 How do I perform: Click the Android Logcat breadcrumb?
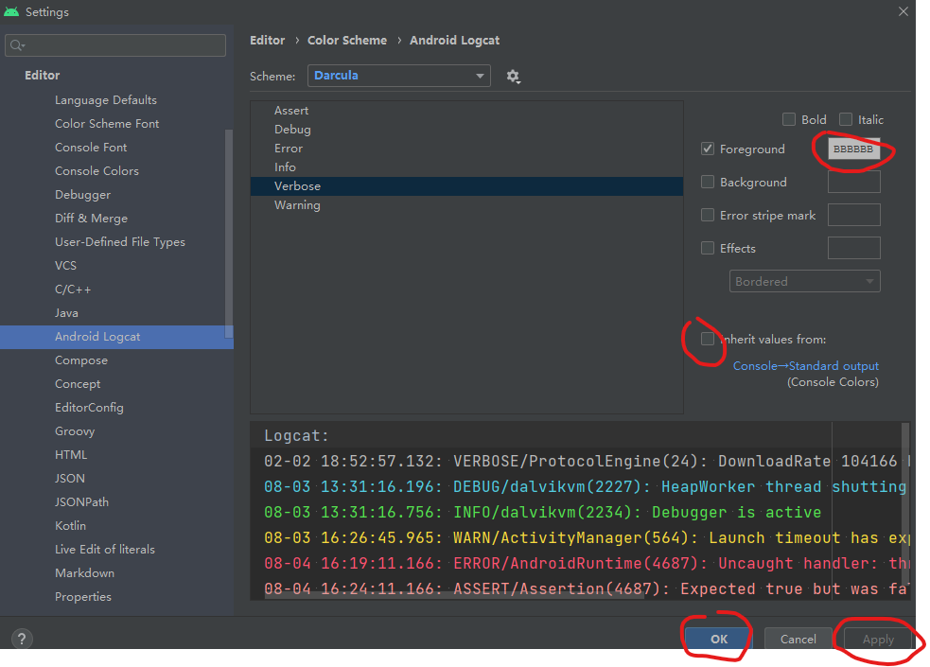coord(454,41)
